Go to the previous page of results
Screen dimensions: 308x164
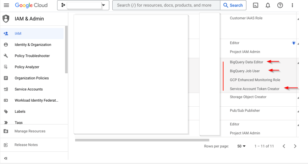pos(284,146)
